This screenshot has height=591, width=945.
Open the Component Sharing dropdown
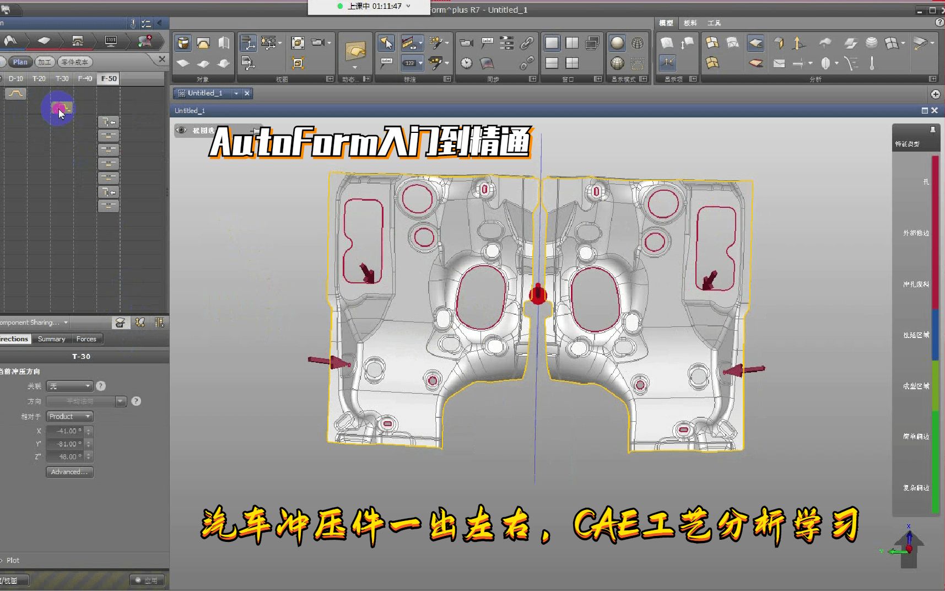coord(34,323)
